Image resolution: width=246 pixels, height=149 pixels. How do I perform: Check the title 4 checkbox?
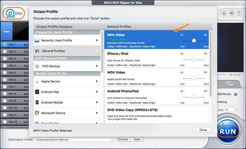pyautogui.click(x=5, y=66)
